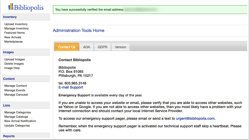Go to Manage Catalogs

tap(16, 117)
